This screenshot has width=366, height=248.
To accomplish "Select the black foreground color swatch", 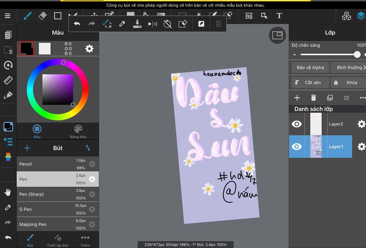I will click(26, 48).
